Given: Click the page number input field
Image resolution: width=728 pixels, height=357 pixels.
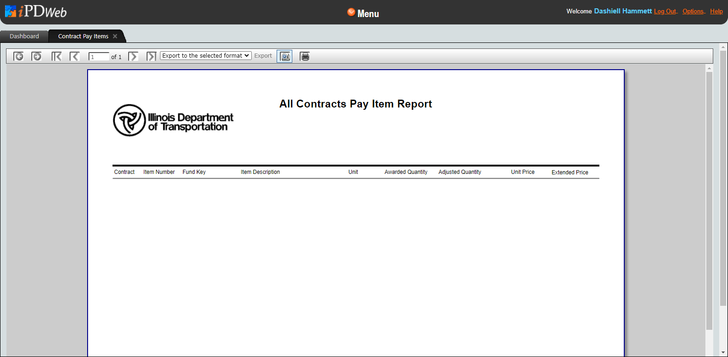Looking at the screenshot, I should click(99, 57).
